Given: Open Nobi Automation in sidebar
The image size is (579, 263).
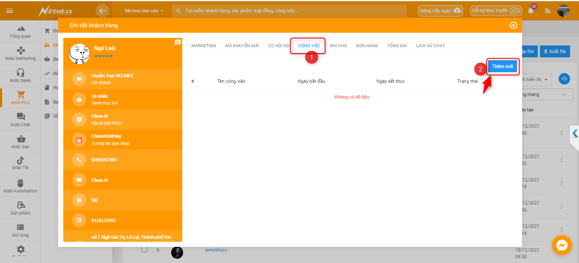Looking at the screenshot, I should 20,186.
